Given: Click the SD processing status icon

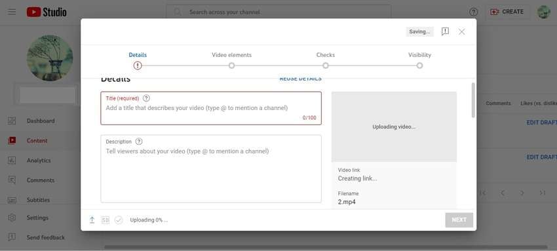Looking at the screenshot, I should [x=105, y=220].
